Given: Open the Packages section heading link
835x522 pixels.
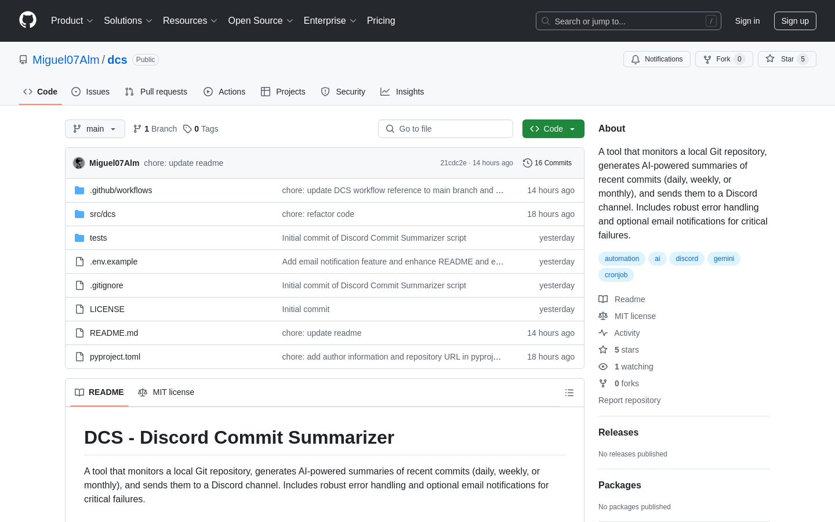Looking at the screenshot, I should (x=620, y=485).
